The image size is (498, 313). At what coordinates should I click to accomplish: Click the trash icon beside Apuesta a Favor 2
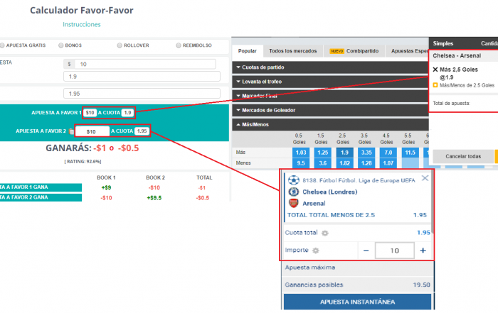coord(71,131)
